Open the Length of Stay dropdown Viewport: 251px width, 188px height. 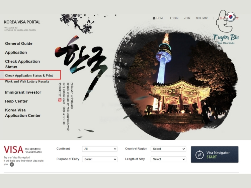click(168, 159)
